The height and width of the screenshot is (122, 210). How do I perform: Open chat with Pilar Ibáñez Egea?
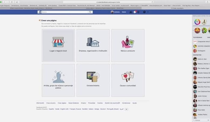(x=201, y=68)
